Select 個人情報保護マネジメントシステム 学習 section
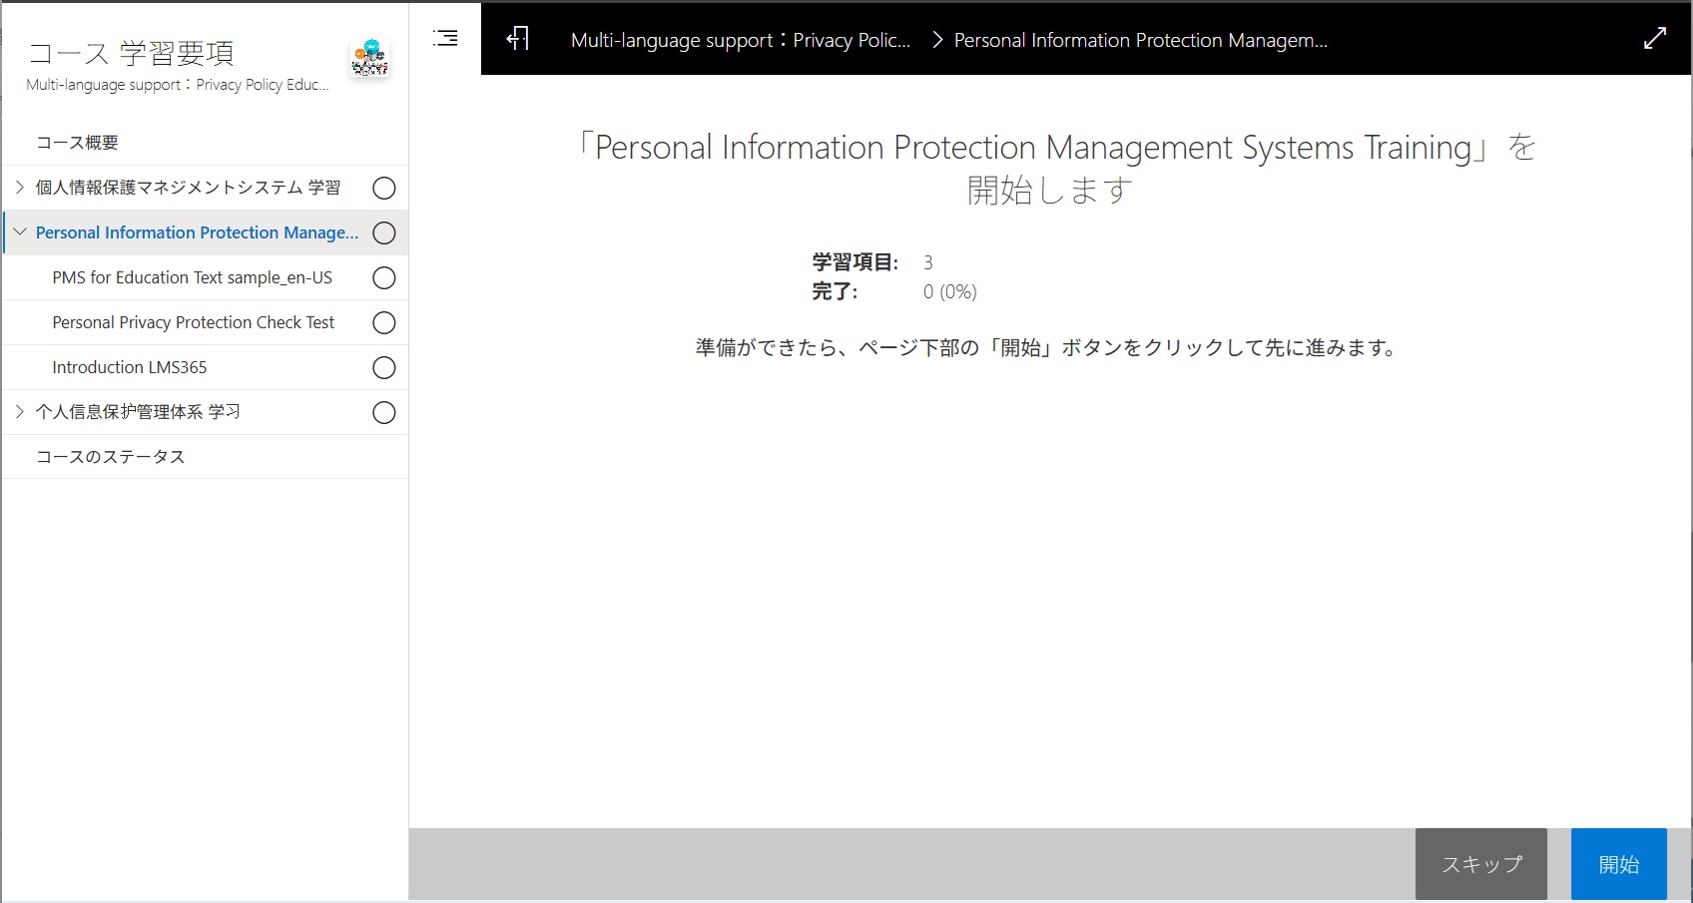The image size is (1693, 903). click(189, 188)
